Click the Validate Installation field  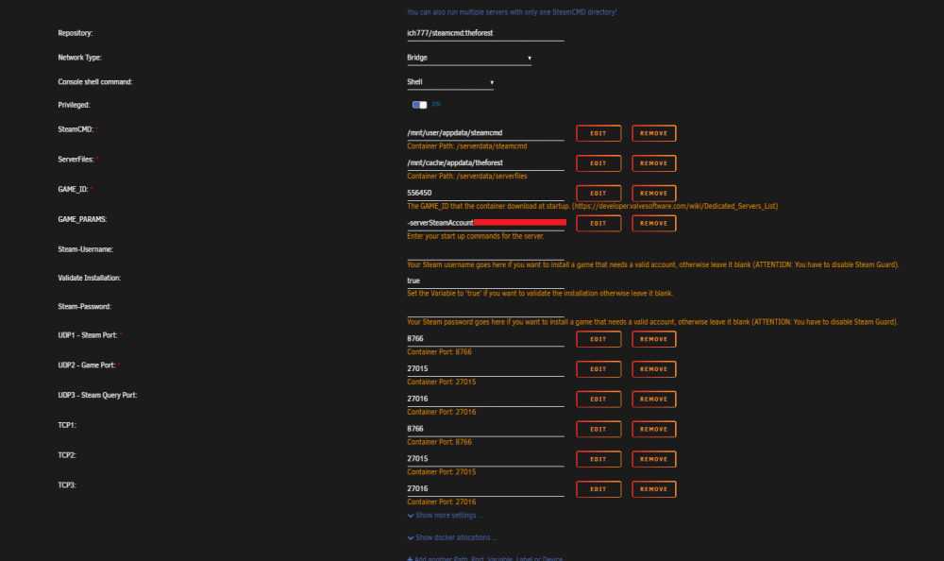point(485,280)
